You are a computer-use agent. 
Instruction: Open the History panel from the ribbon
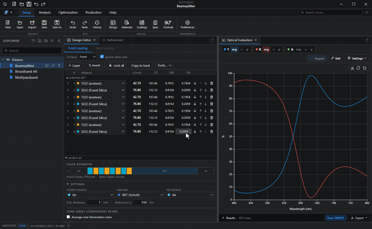(97, 24)
